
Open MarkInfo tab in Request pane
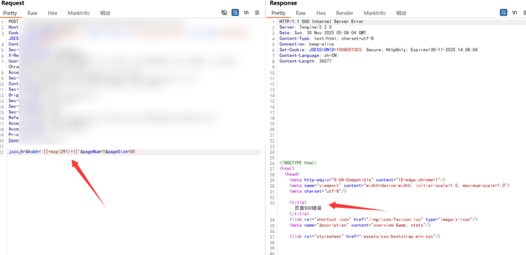click(x=78, y=13)
